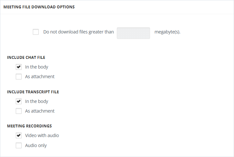Check the 'Audio only' checkbox

click(x=19, y=145)
